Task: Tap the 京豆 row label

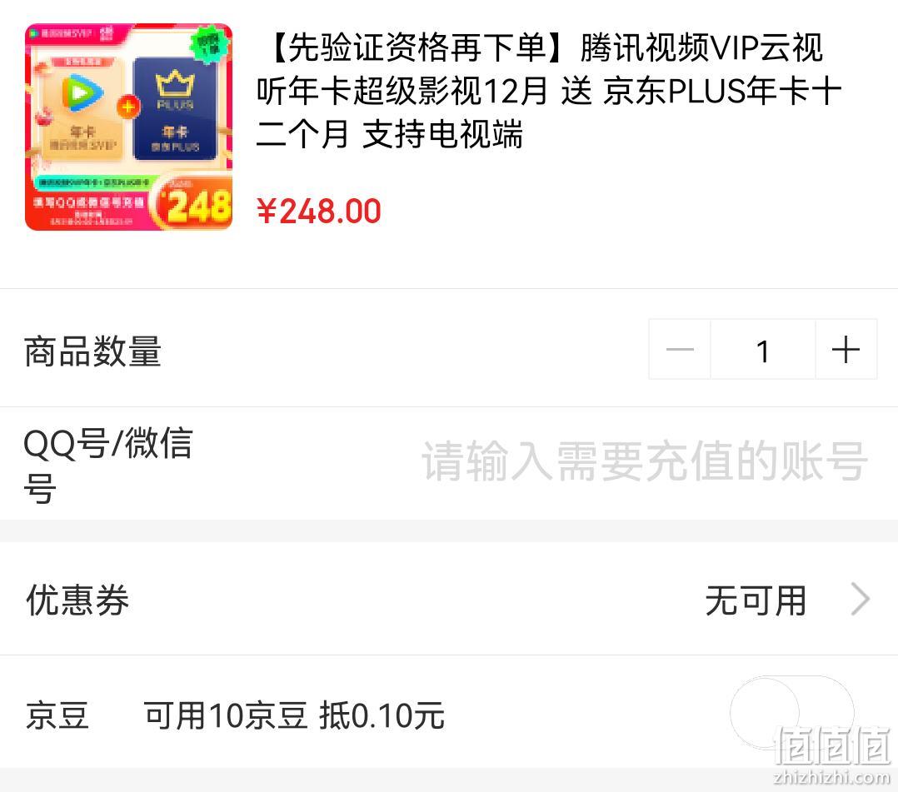Action: click(x=57, y=715)
